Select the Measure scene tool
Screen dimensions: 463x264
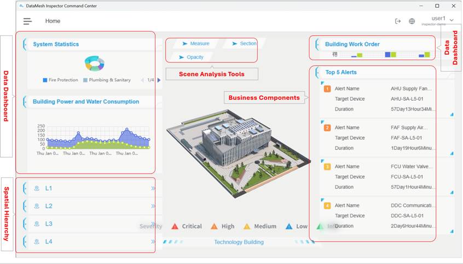pos(195,44)
